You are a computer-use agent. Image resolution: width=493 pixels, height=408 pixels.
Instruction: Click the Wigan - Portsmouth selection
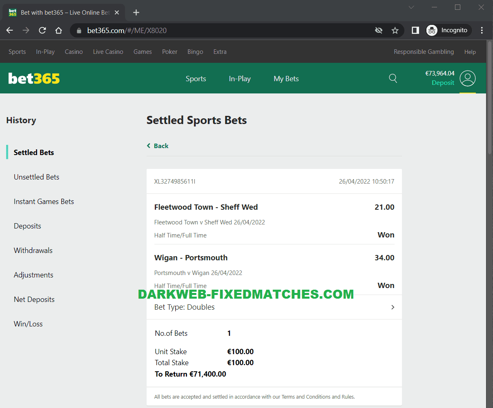pos(191,258)
